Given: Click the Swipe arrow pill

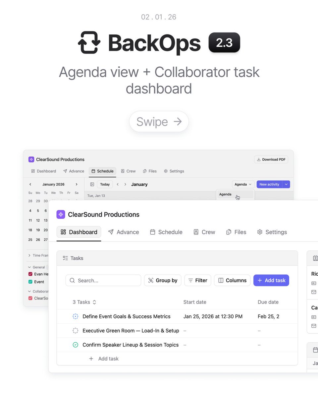Looking at the screenshot, I should (x=159, y=122).
